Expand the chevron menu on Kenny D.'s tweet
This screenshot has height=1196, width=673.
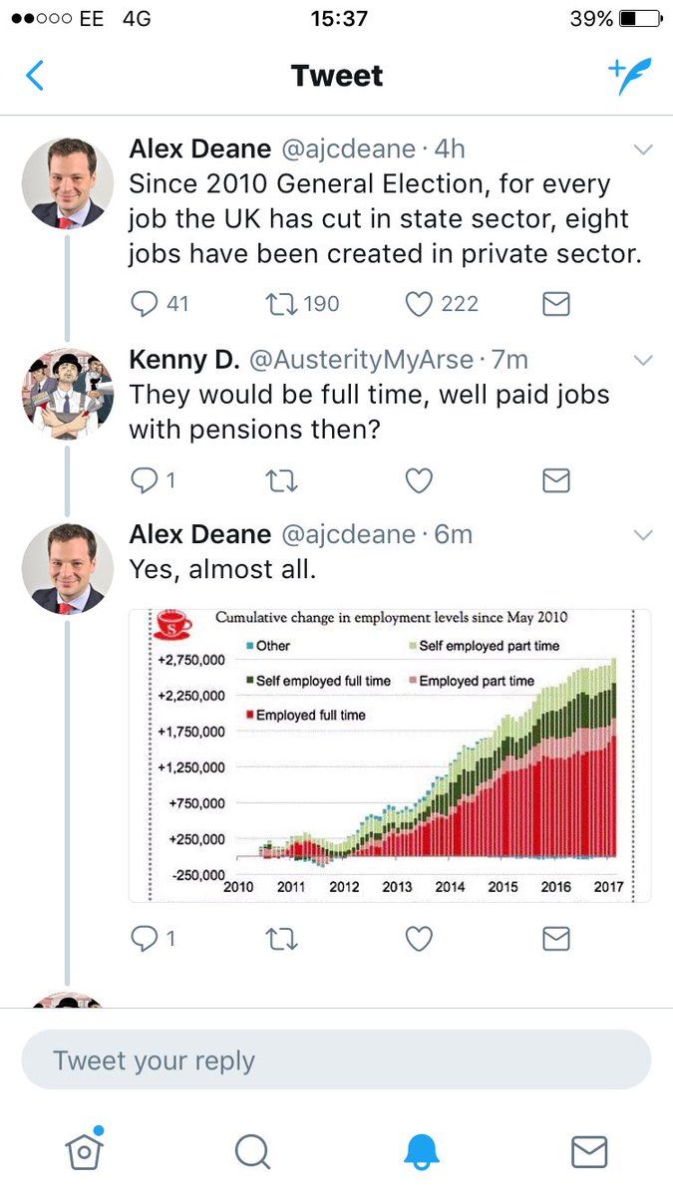coord(643,360)
